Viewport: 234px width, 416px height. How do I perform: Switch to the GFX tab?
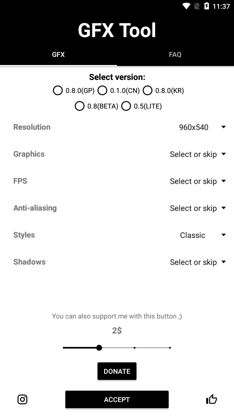coord(58,55)
